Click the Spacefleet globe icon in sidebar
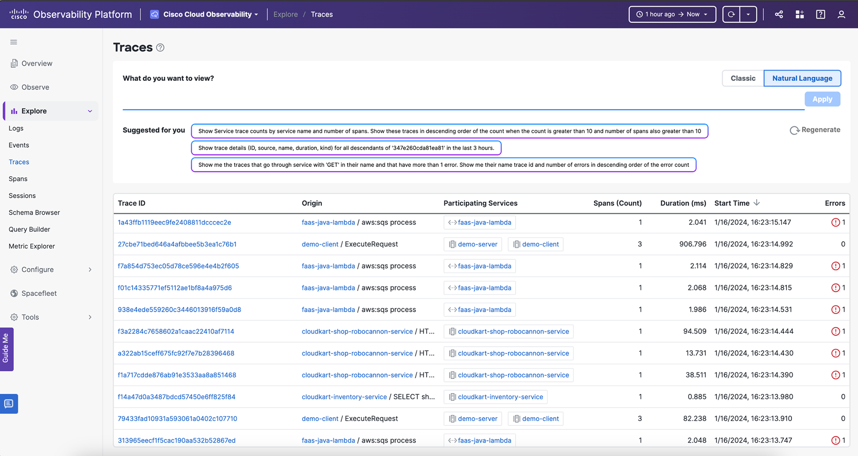 pos(14,293)
